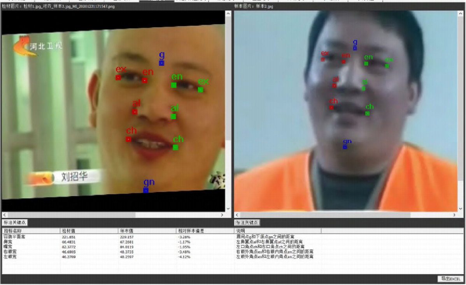This screenshot has height=285, width=466.
Task: Click right image horizontal scrollbar left arrow
Action: pos(236,215)
